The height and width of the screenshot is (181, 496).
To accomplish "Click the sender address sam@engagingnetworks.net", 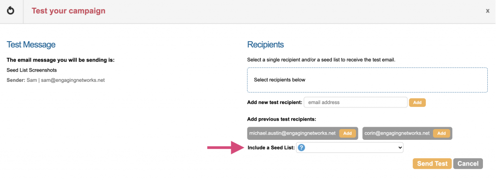I will [73, 80].
